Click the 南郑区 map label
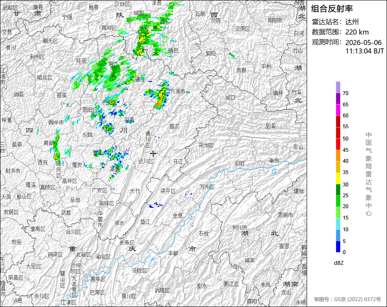387x307 pixels. [109, 28]
